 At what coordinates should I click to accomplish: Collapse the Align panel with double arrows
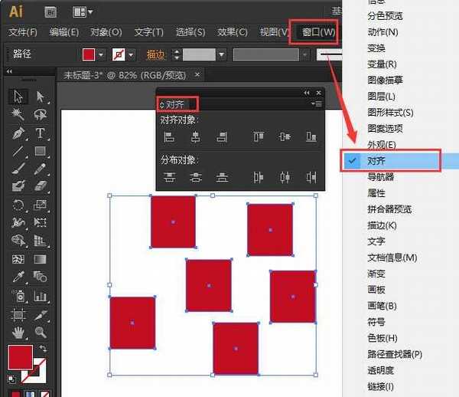(x=307, y=93)
